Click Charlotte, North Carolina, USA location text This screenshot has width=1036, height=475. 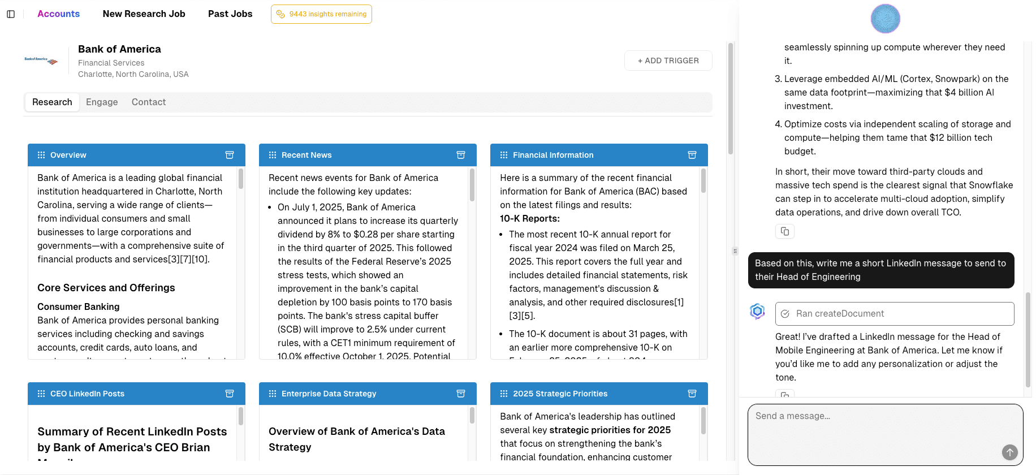[133, 74]
